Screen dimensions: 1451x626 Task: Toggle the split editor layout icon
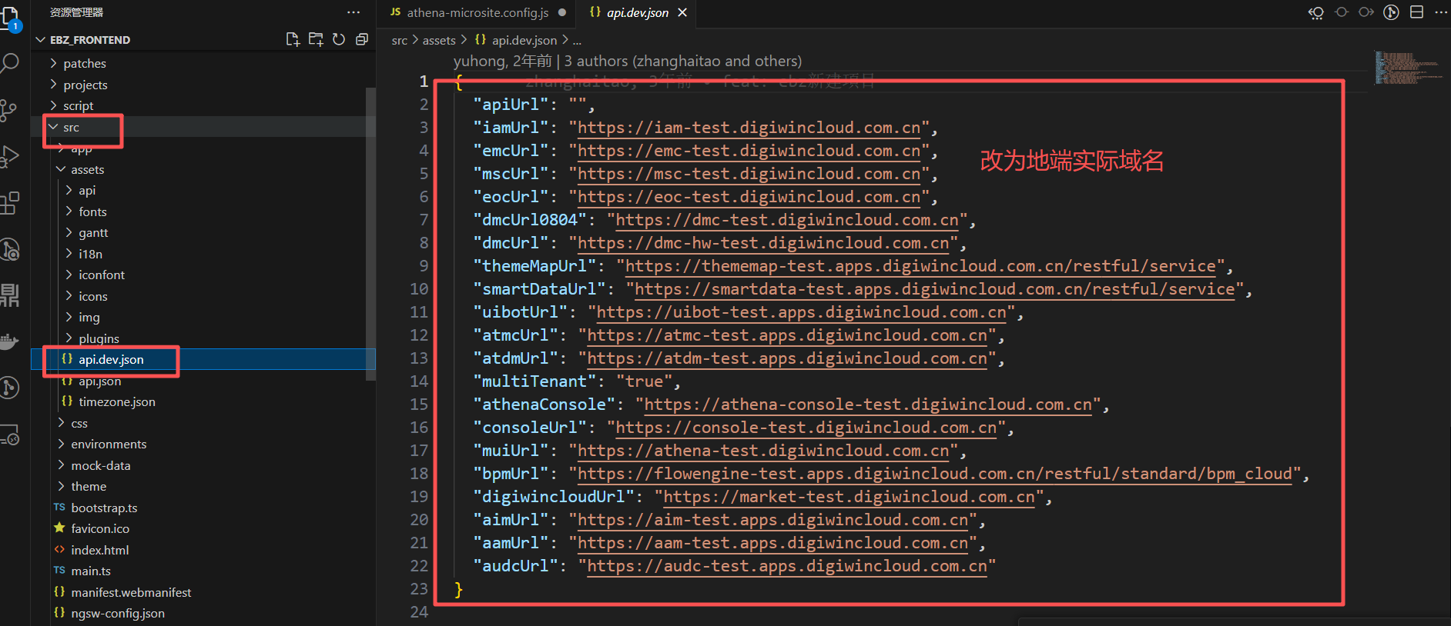(x=1416, y=12)
